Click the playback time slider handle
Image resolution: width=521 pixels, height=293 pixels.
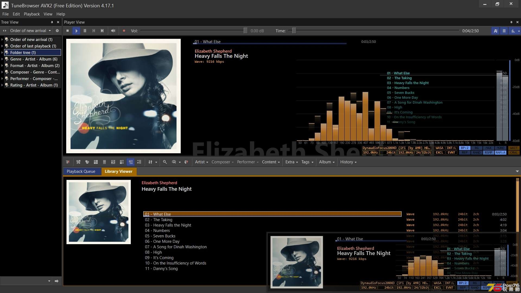coord(294,31)
